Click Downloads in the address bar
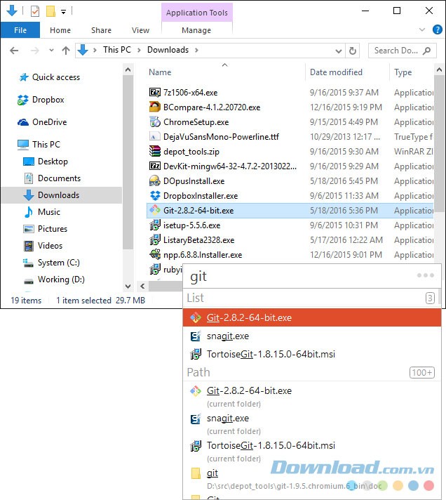The height and width of the screenshot is (500, 446). point(168,50)
